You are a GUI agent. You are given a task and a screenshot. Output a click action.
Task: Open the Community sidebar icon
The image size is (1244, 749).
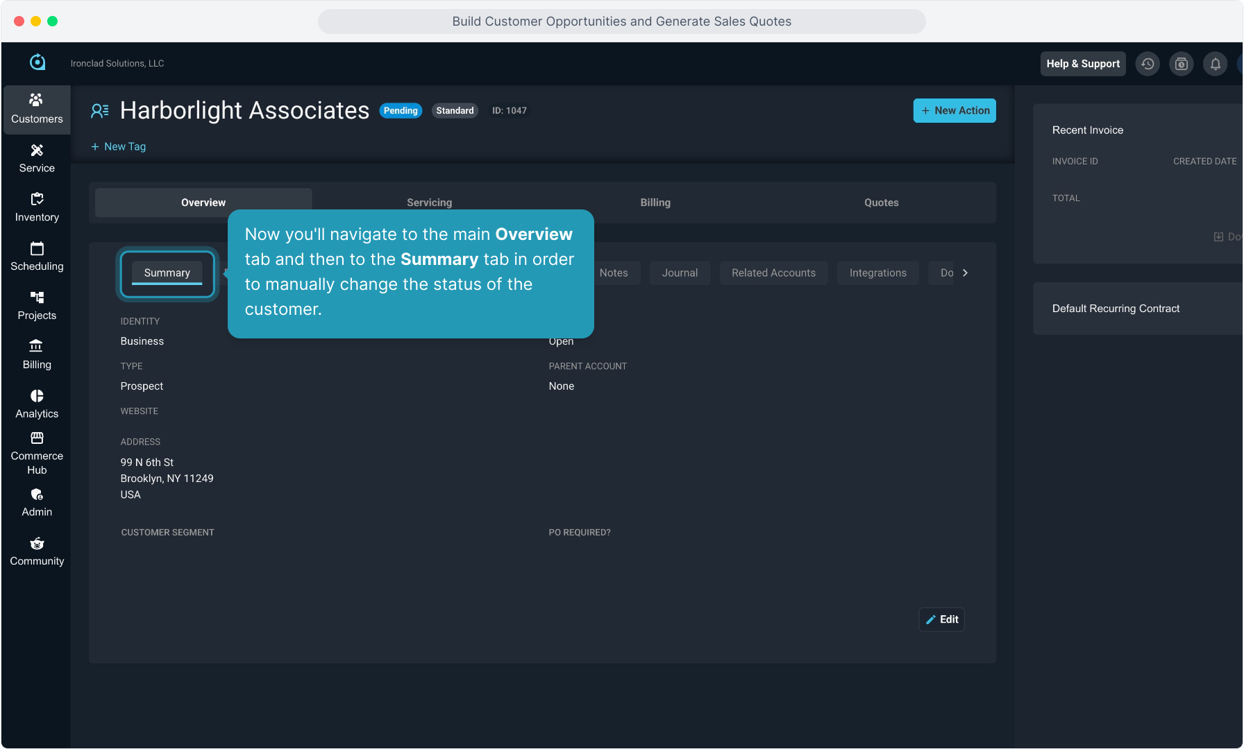click(37, 544)
